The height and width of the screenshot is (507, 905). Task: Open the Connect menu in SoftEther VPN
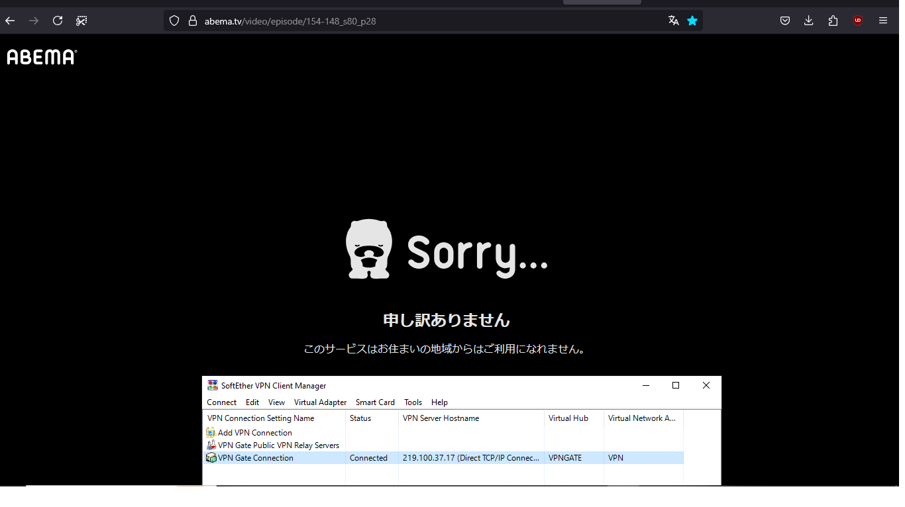pyautogui.click(x=221, y=402)
